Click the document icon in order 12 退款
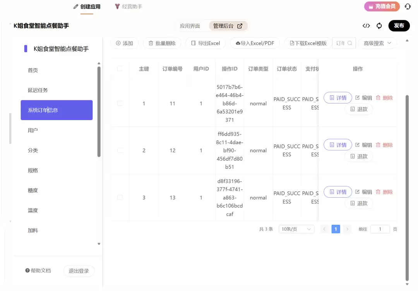 pyautogui.click(x=353, y=156)
